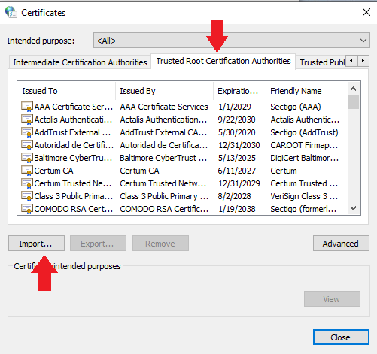Click the View button
This screenshot has height=354, width=377.
[332, 299]
